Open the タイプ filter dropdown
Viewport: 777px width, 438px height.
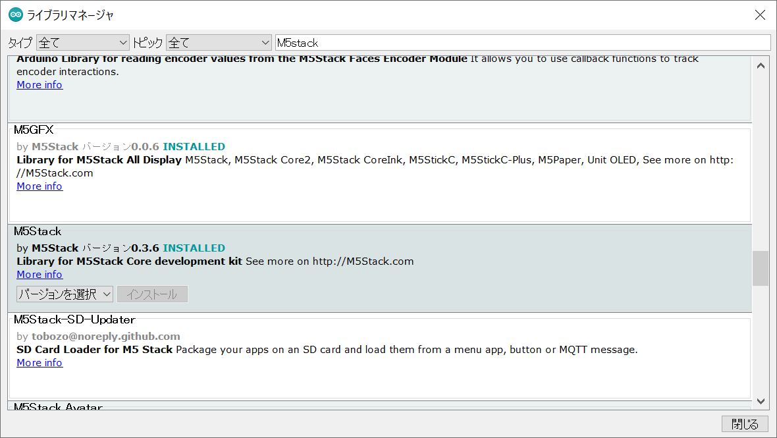point(83,43)
